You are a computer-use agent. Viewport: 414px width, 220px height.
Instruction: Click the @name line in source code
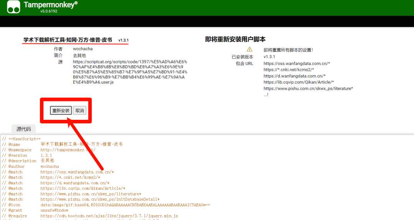pyautogui.click(x=62, y=144)
